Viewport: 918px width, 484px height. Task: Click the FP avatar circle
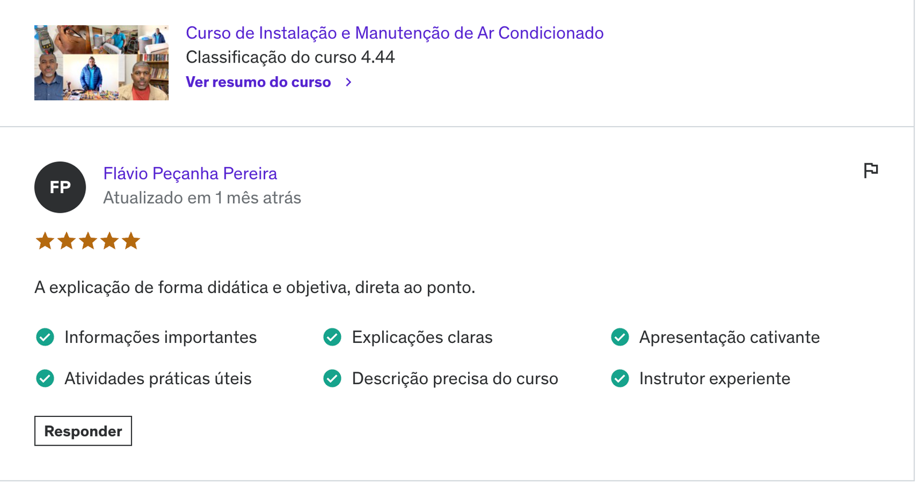point(60,187)
